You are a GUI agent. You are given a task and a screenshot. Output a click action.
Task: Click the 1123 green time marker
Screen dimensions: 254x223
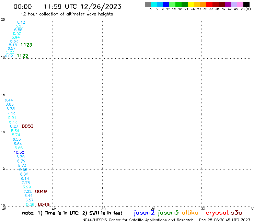26,45
